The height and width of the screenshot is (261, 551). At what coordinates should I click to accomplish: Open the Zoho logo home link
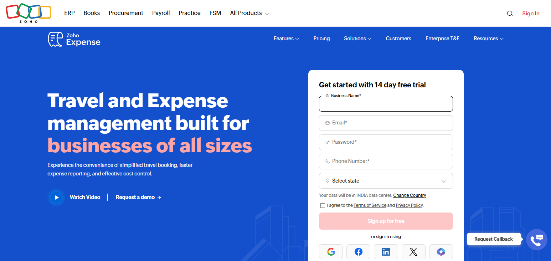click(x=29, y=13)
